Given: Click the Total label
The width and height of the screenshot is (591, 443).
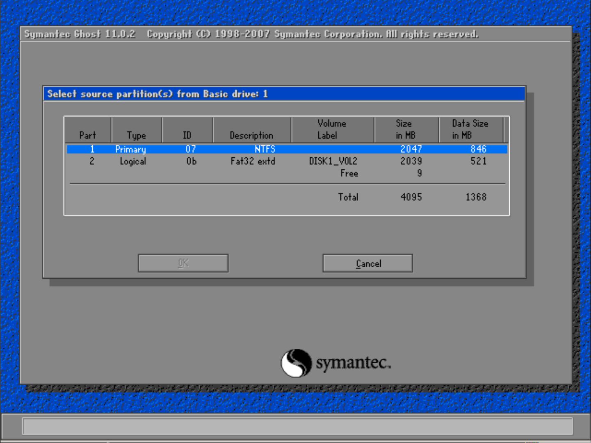Looking at the screenshot, I should point(348,197).
